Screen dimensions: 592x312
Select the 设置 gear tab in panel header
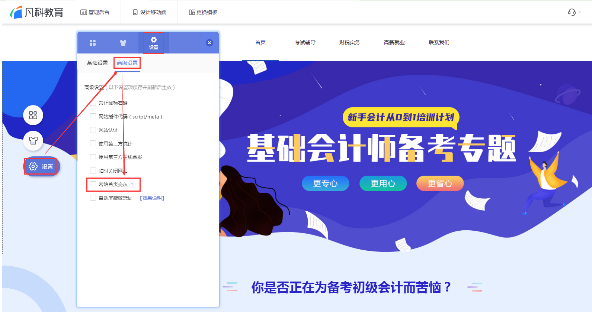click(154, 43)
